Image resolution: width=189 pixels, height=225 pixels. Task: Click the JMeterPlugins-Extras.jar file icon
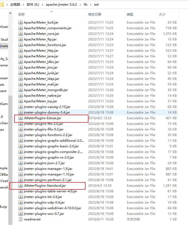click(x=21, y=118)
